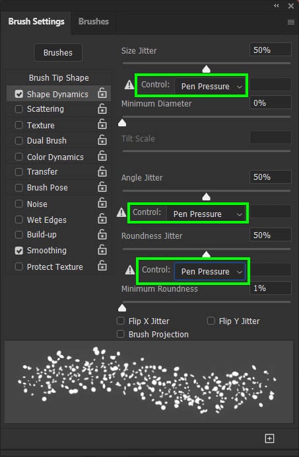299x457 pixels.
Task: Open the panel flyout menu icon
Action: coord(291,22)
